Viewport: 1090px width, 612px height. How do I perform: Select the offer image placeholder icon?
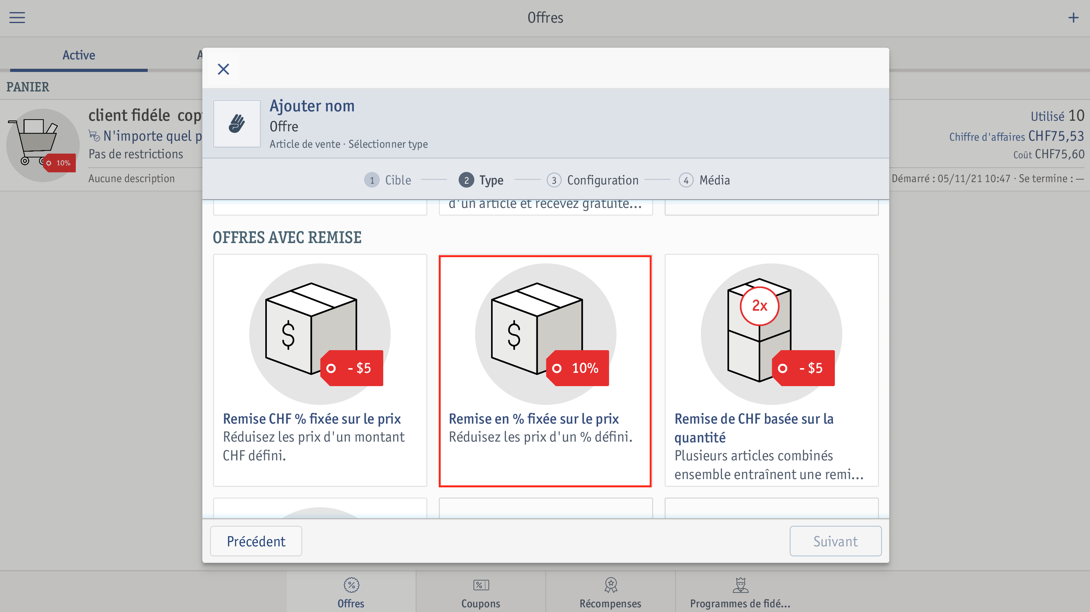tap(237, 123)
